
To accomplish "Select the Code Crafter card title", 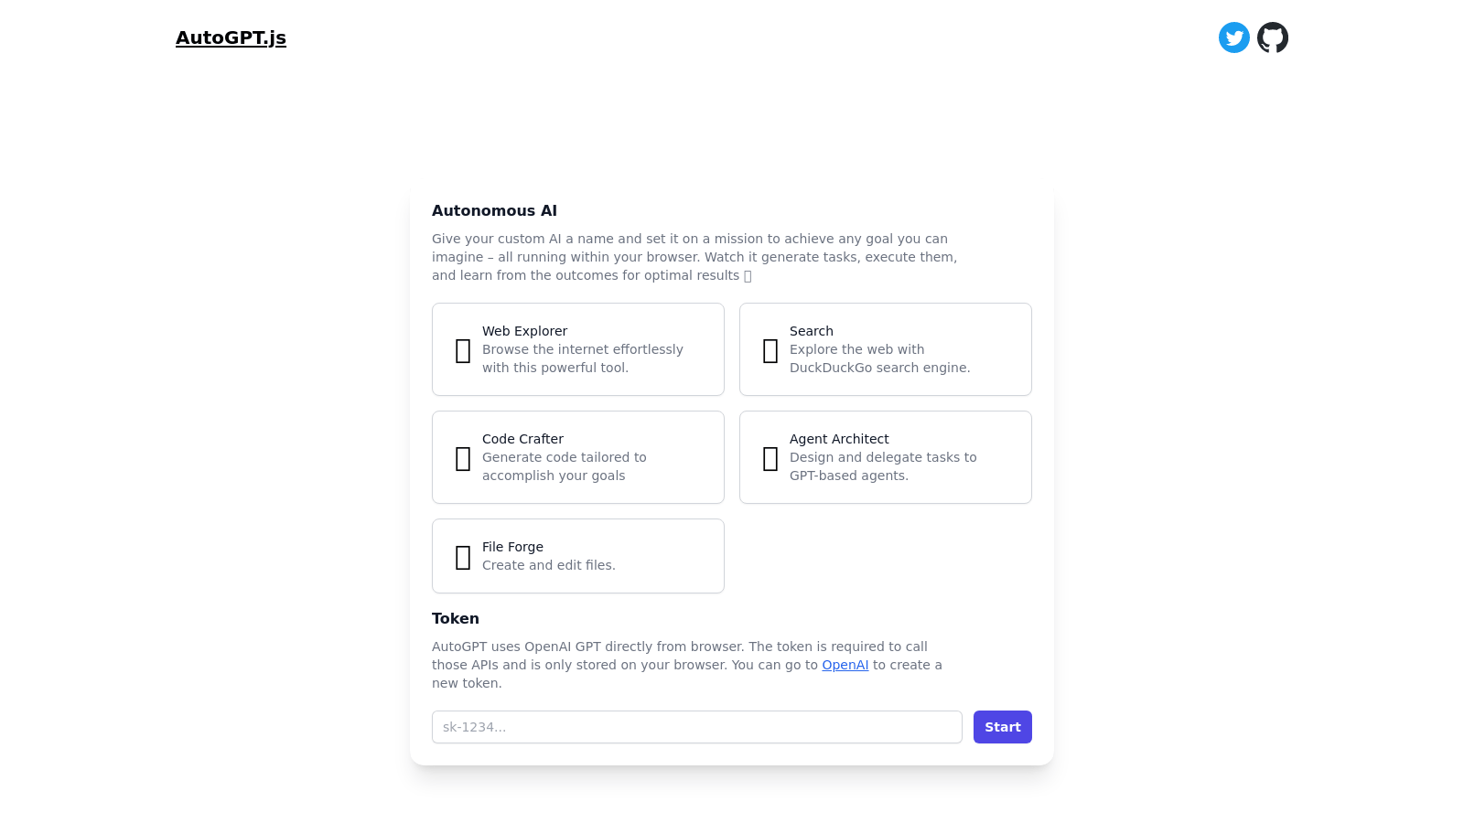I will click(x=522, y=439).
